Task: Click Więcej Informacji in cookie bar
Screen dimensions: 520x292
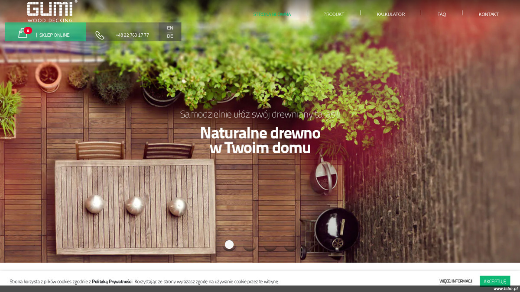Action: pos(456,281)
